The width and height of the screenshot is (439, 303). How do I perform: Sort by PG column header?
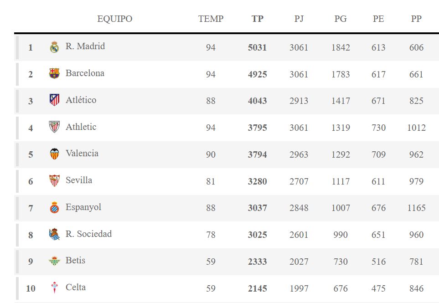coord(341,19)
